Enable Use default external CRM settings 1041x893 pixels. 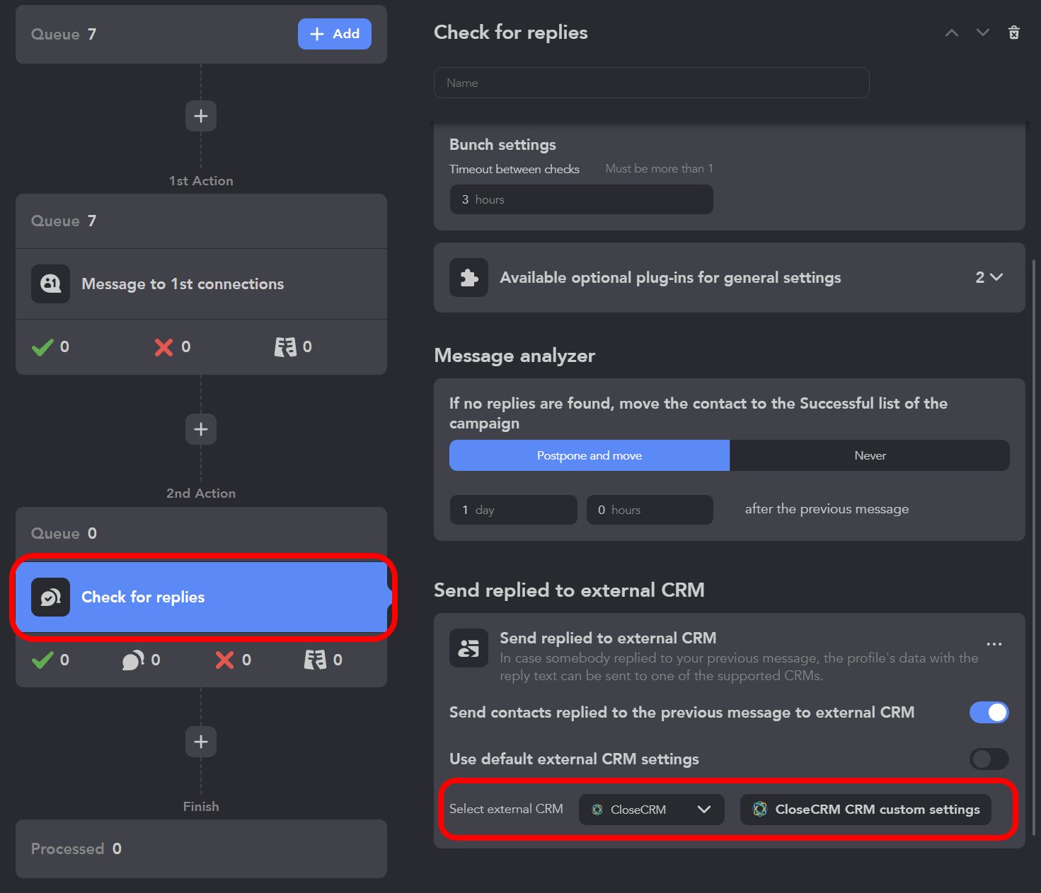pyautogui.click(x=989, y=759)
